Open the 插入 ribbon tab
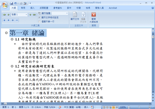This screenshot has height=109, width=155. 32,8
